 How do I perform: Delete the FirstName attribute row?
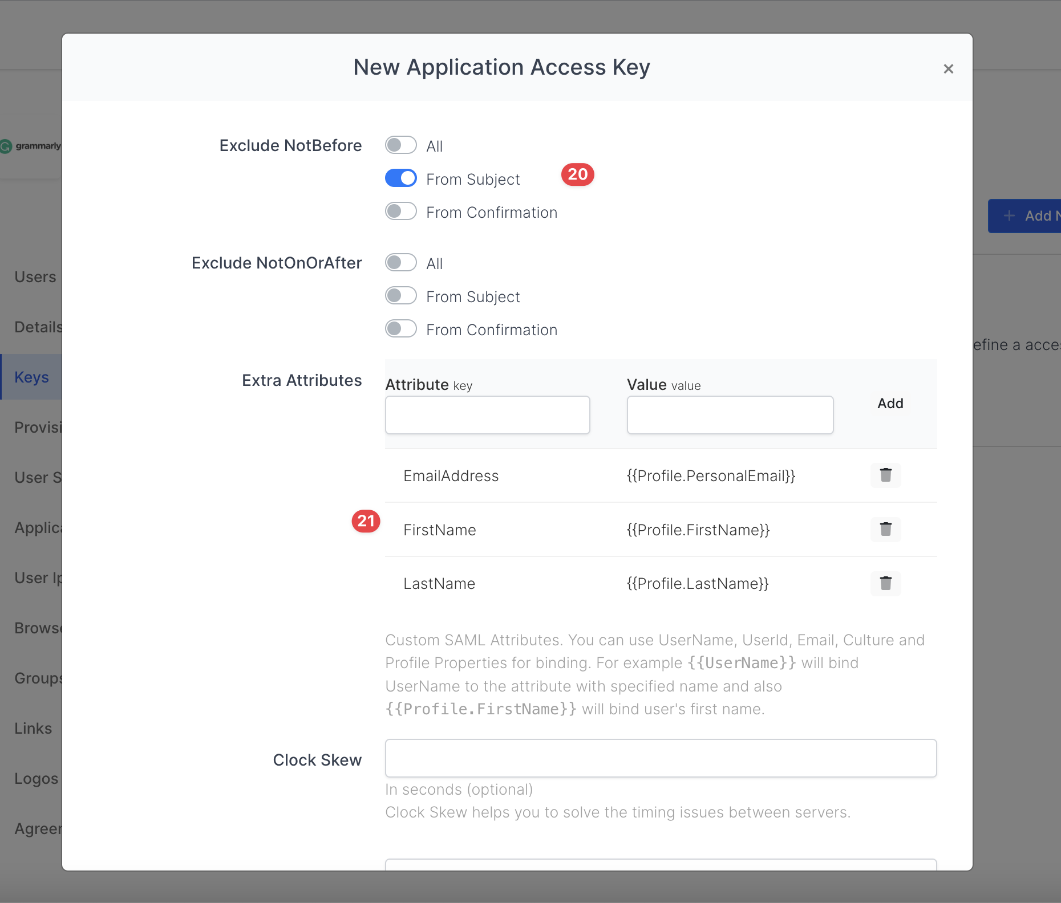point(885,530)
